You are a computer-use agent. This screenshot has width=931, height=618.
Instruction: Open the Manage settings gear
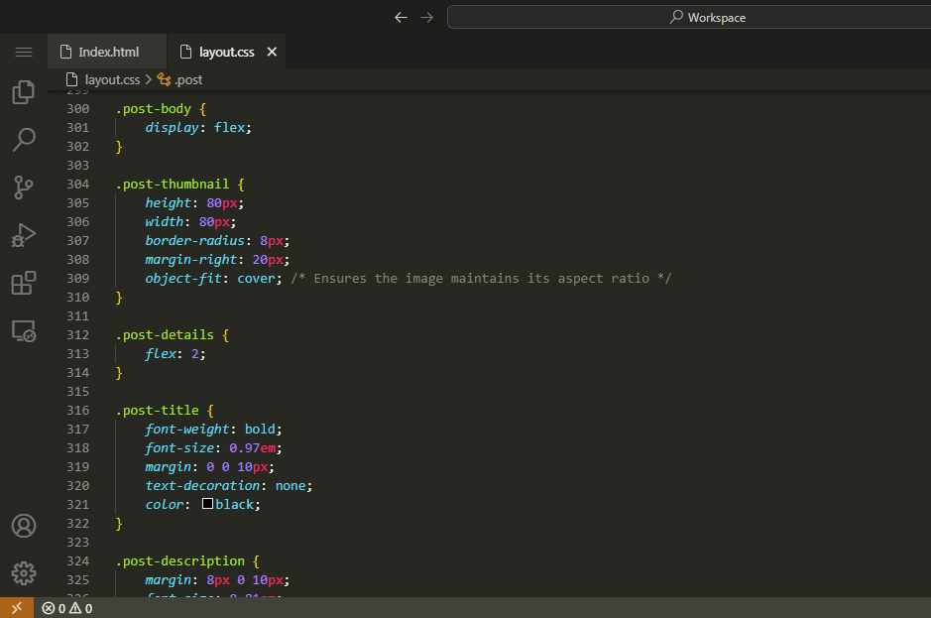click(x=23, y=573)
